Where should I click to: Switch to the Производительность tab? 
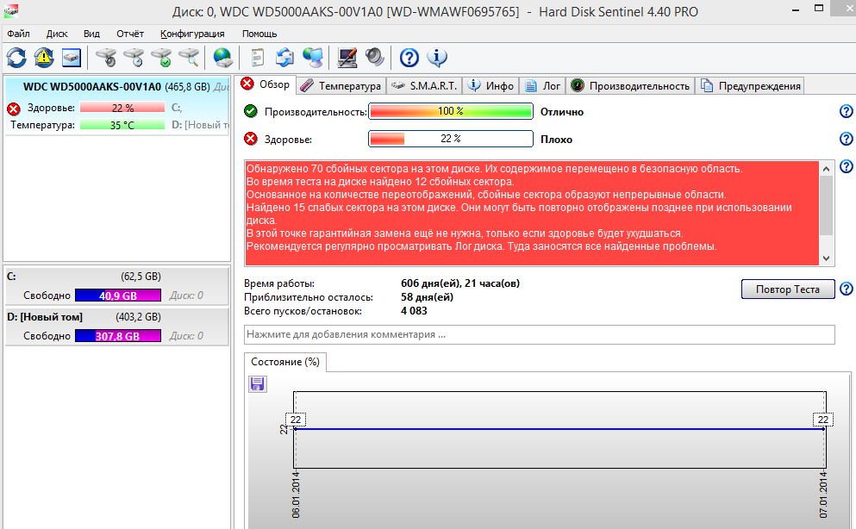tap(630, 85)
